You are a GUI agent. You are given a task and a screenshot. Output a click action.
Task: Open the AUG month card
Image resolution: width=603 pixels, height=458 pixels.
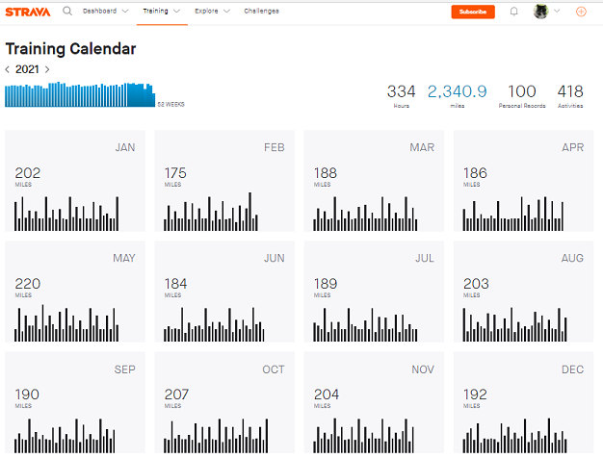[x=523, y=292]
